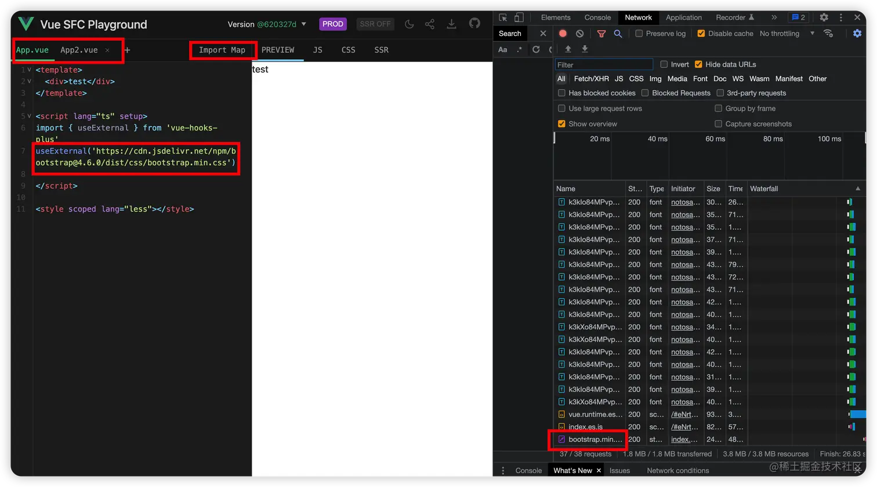Check the Group by frame option
877x487 pixels.
(718, 108)
